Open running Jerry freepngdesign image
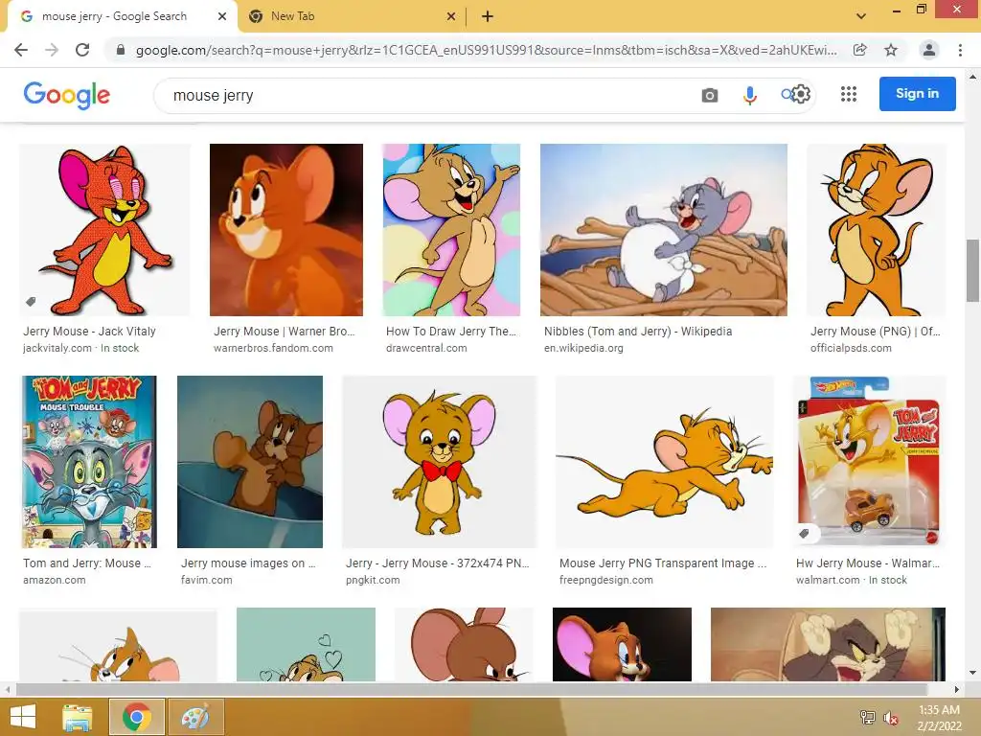The height and width of the screenshot is (736, 981). 665,462
